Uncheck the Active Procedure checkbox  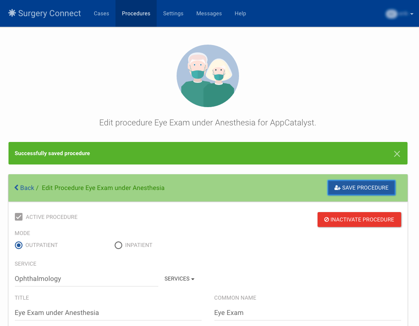(x=19, y=217)
